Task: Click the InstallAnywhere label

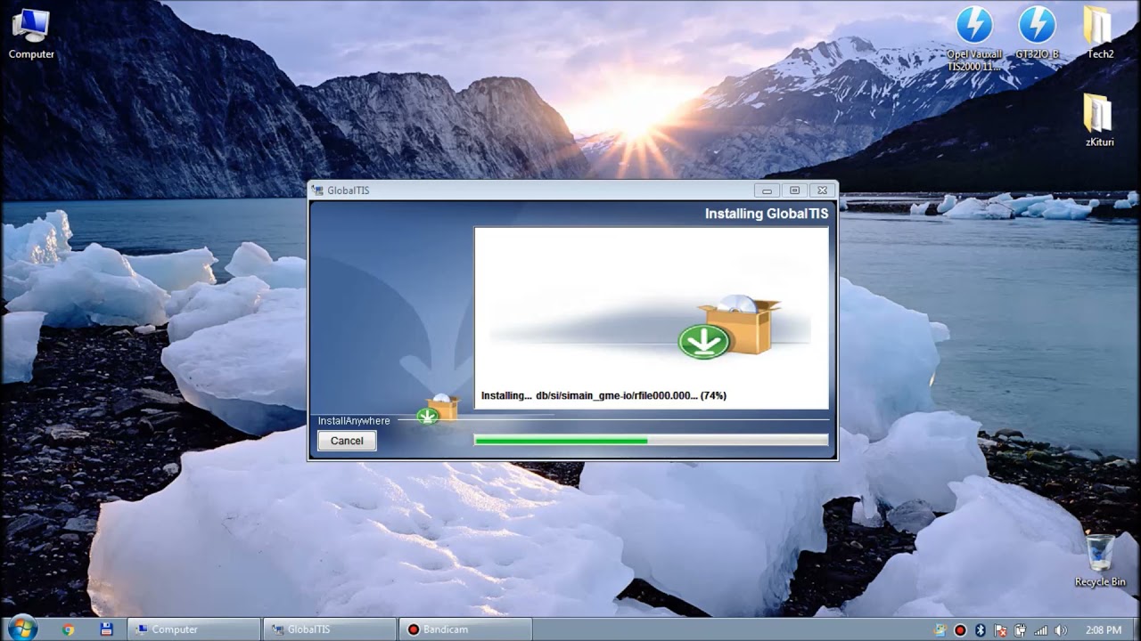Action: click(354, 421)
